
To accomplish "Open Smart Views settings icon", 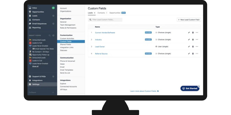I will tap(53, 36).
